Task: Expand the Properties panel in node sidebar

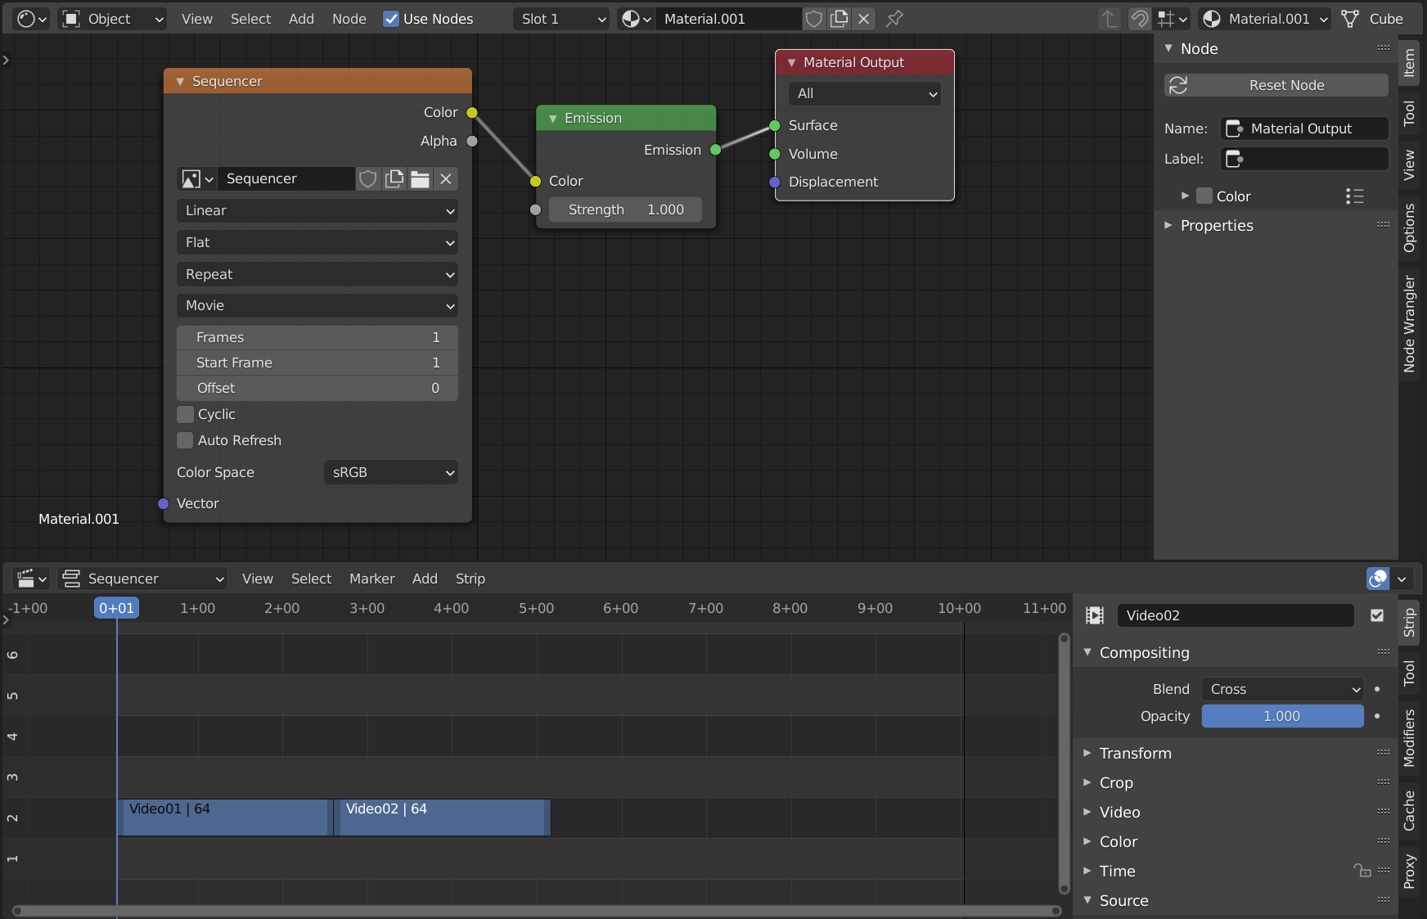Action: [1217, 226]
